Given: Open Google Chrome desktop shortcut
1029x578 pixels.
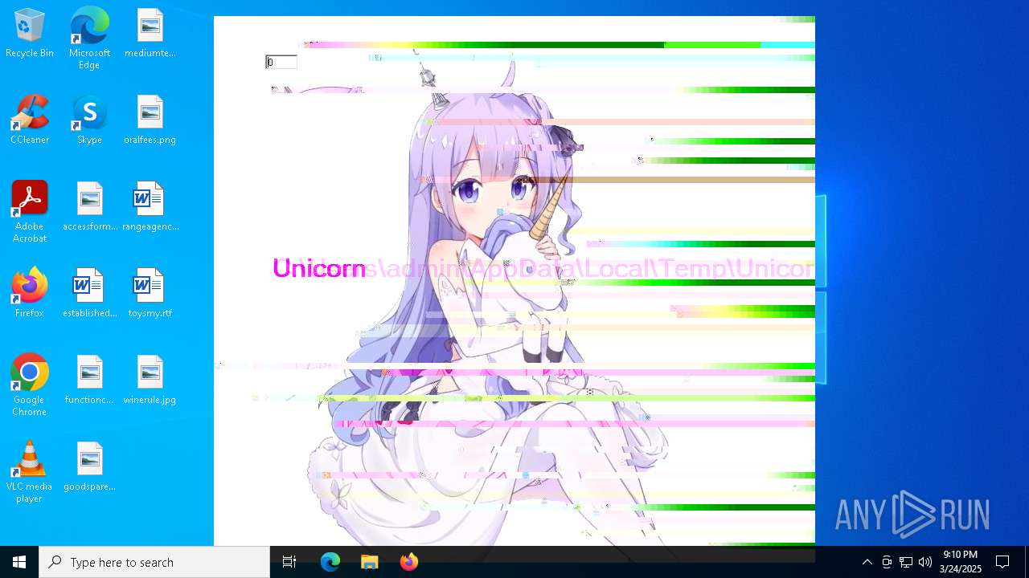Looking at the screenshot, I should (x=30, y=385).
